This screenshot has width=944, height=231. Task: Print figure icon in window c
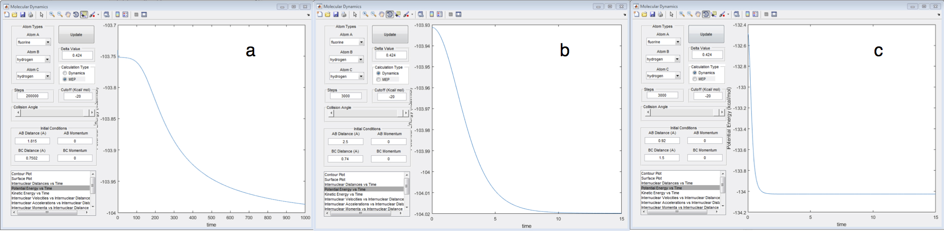660,14
